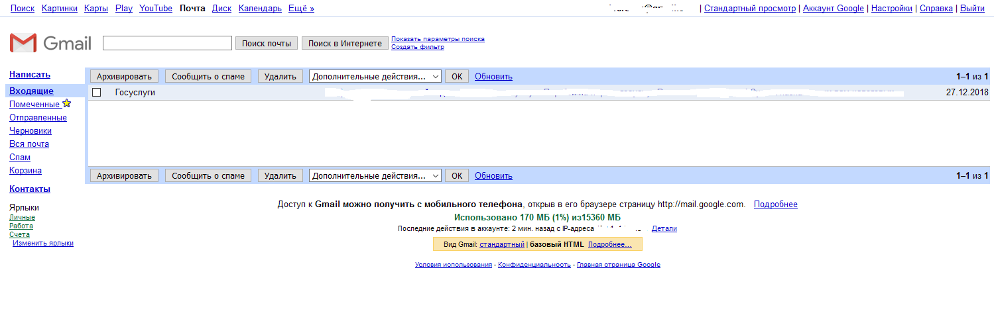
Task: Click the bottom OK button
Action: (457, 175)
